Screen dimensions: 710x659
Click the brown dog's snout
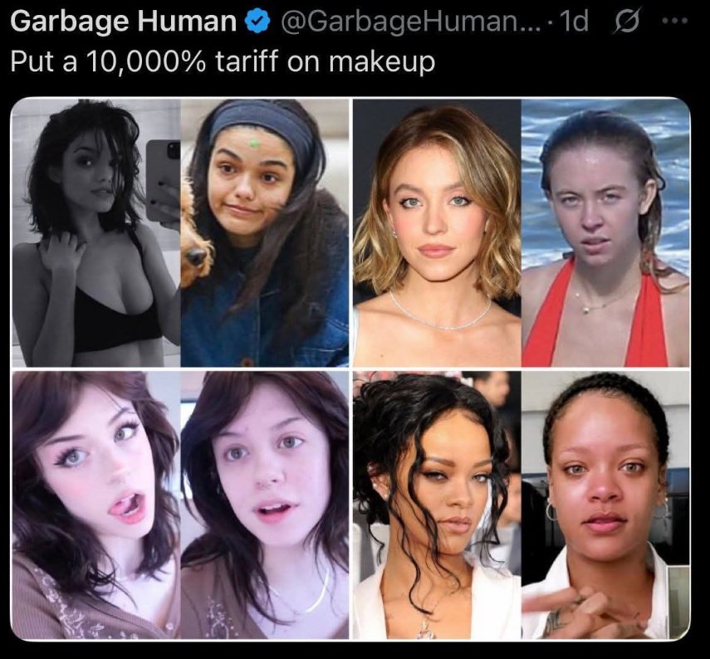tap(196, 256)
